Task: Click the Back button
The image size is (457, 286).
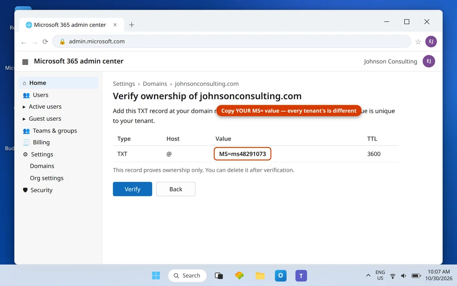Action: (176, 189)
